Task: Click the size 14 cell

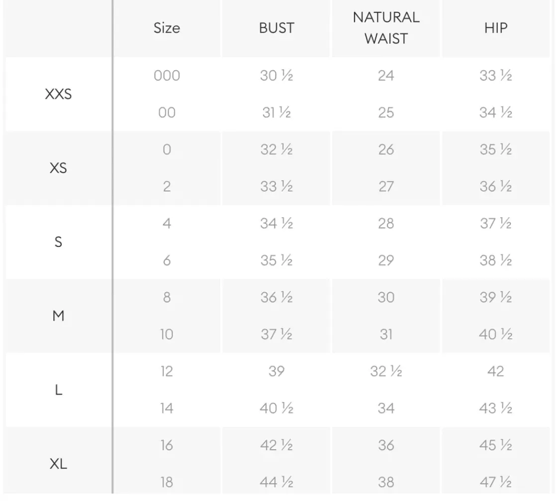Action: (x=167, y=408)
